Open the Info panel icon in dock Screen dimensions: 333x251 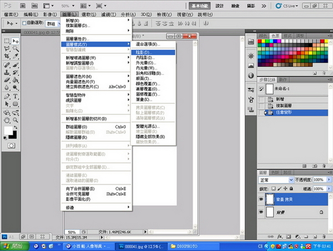[251, 75]
